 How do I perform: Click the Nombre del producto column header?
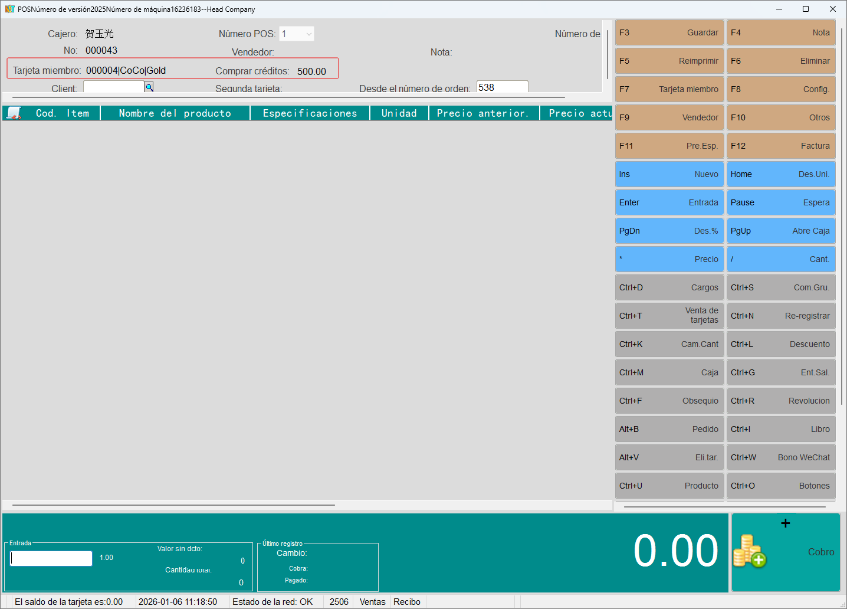[175, 113]
